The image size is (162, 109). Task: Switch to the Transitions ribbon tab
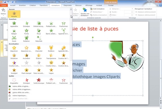[44, 5]
